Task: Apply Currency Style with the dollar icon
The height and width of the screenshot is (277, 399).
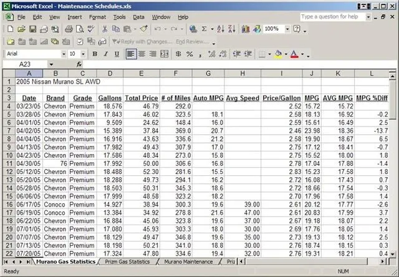Action: [x=178, y=54]
